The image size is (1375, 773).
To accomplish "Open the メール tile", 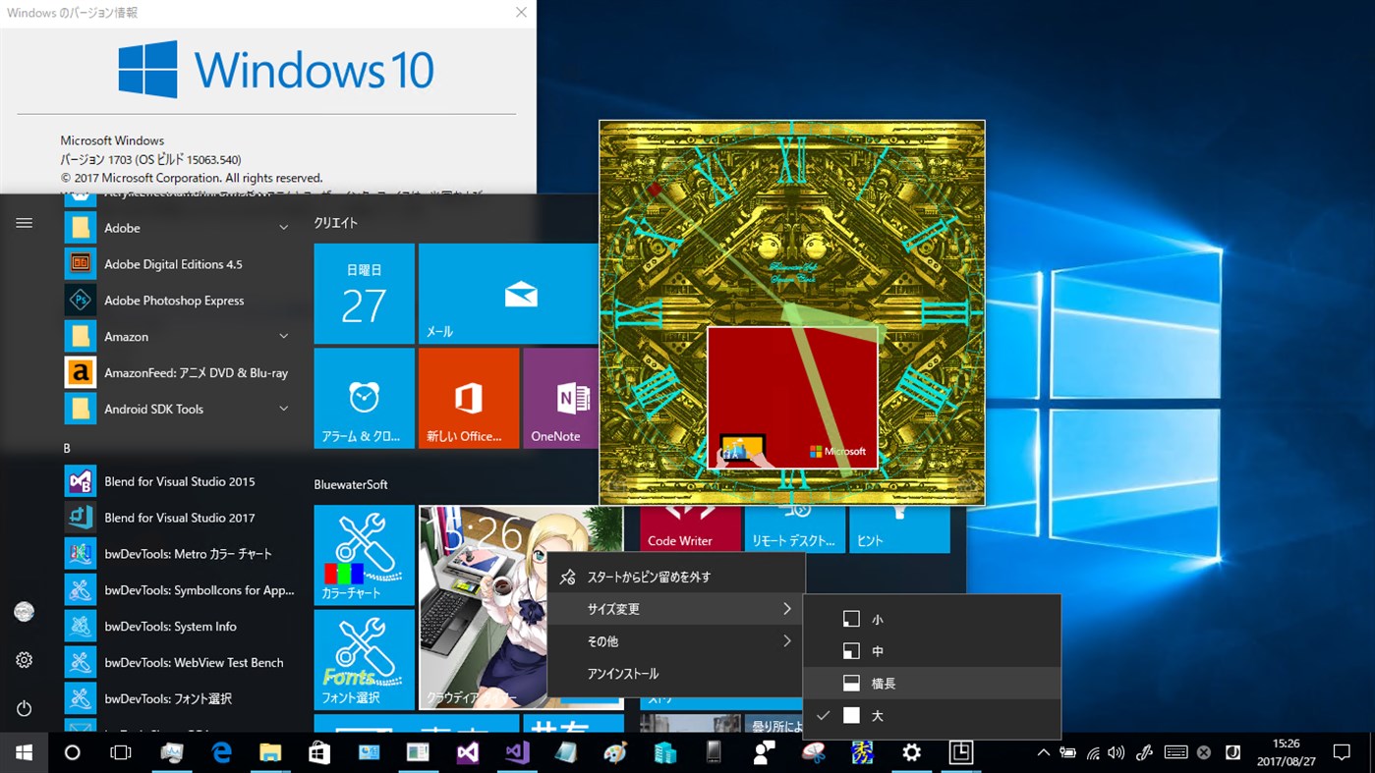I will [508, 294].
